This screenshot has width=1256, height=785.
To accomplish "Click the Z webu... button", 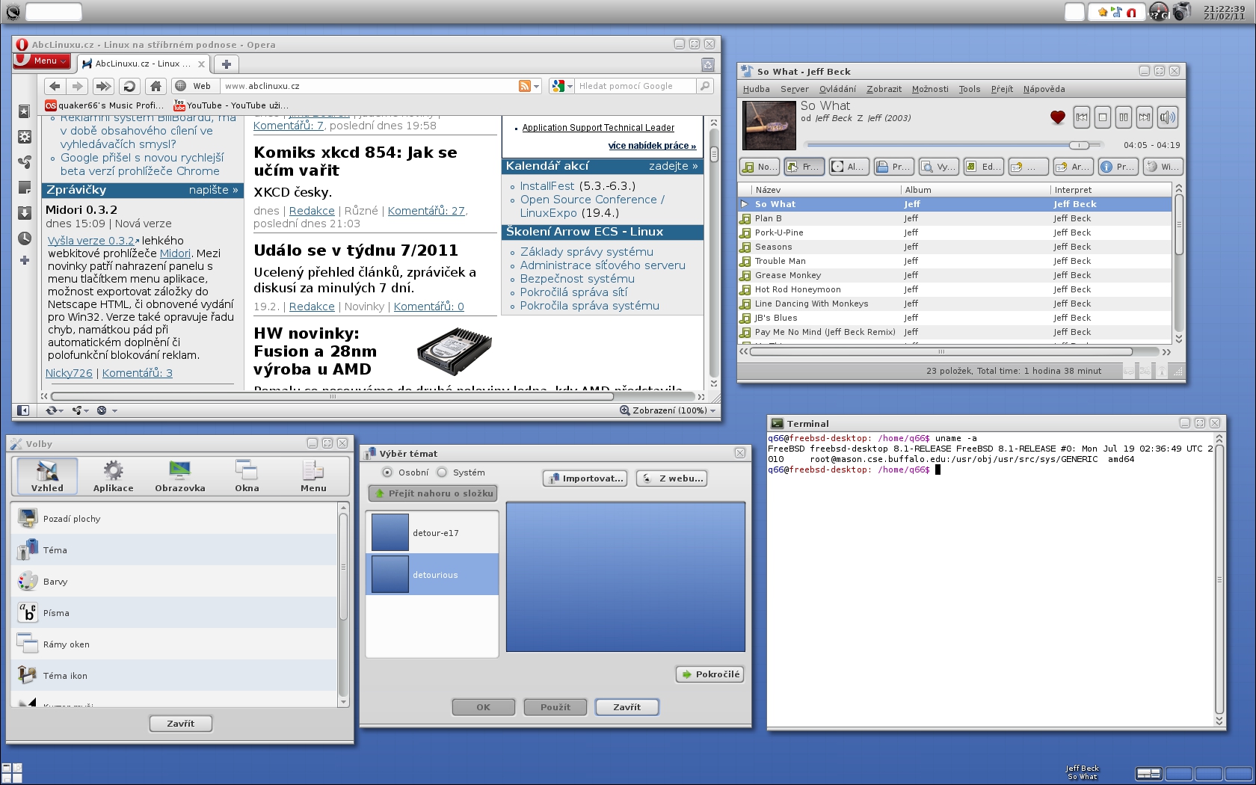I will (x=671, y=478).
